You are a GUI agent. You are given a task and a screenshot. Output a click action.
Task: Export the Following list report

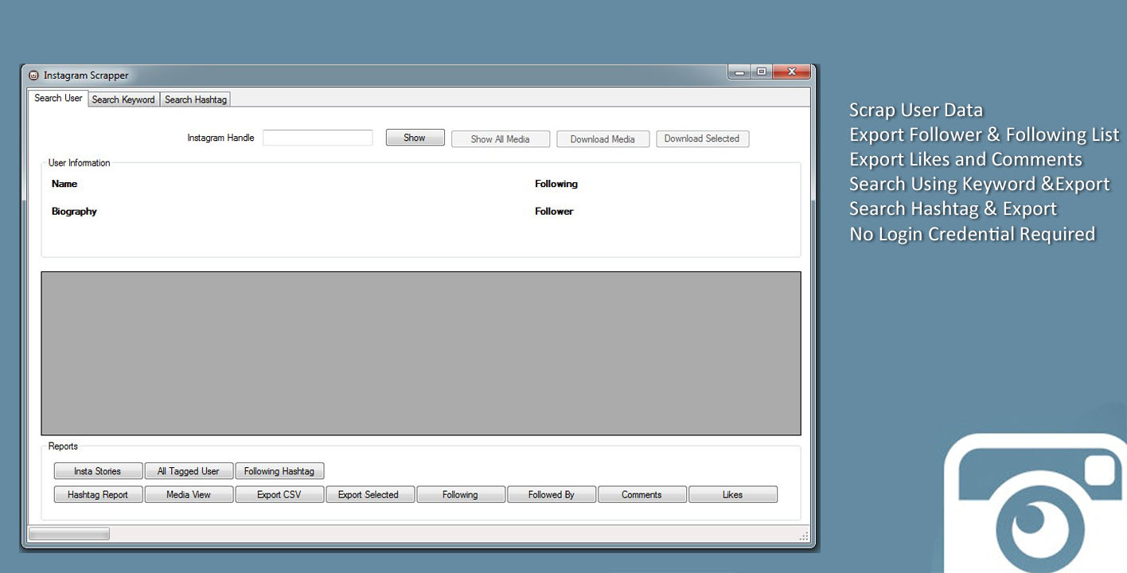(x=461, y=494)
